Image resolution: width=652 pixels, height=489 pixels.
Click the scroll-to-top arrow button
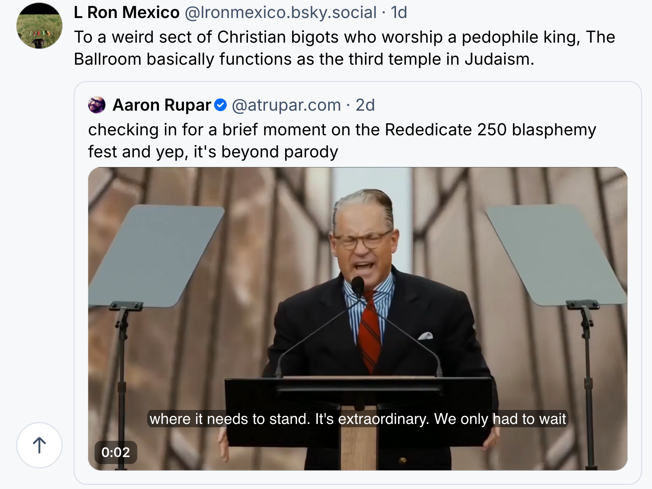click(39, 445)
